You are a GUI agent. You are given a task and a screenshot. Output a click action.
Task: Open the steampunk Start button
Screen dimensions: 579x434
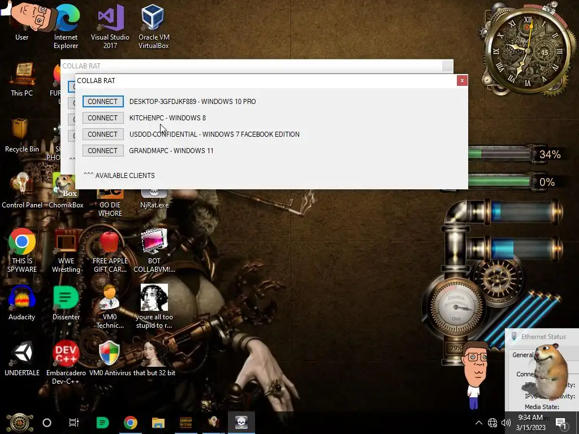point(20,423)
